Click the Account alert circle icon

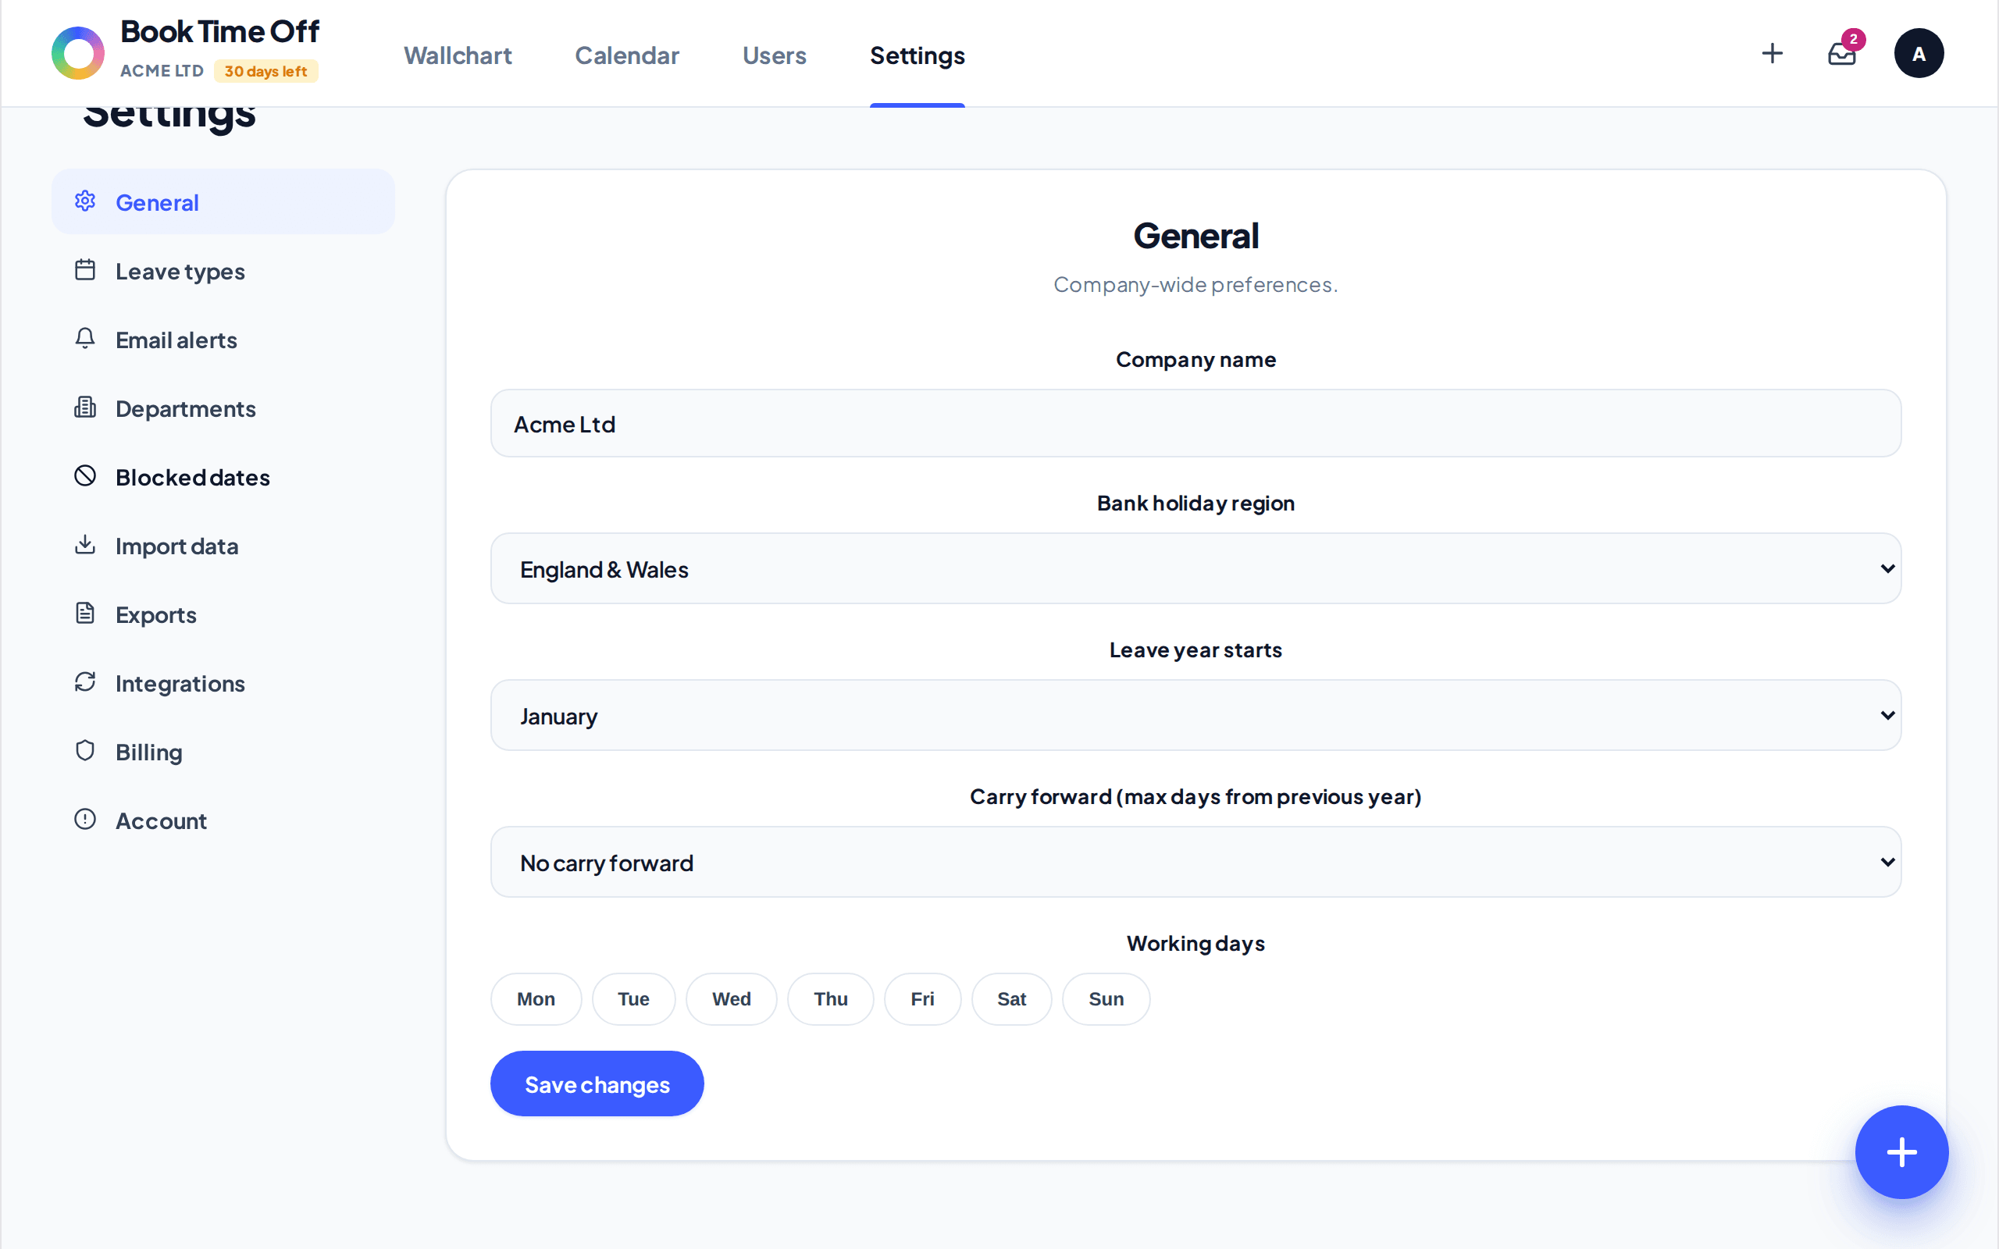click(85, 820)
